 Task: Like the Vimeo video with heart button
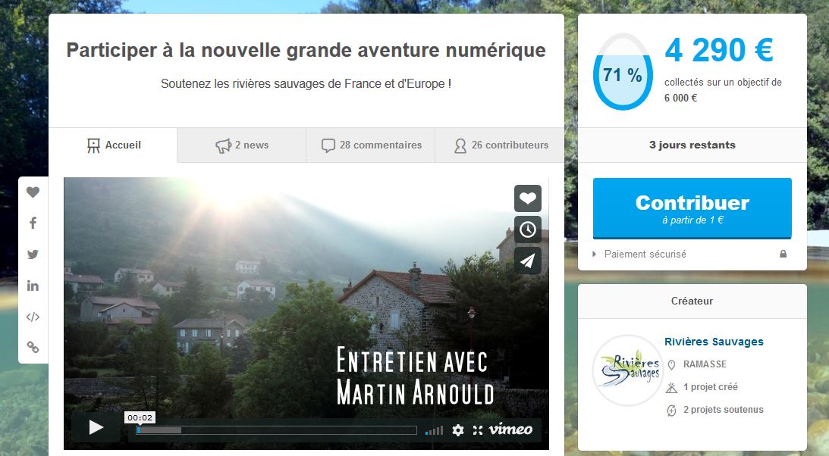pyautogui.click(x=528, y=198)
